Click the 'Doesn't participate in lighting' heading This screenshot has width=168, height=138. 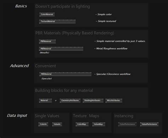[63, 6]
